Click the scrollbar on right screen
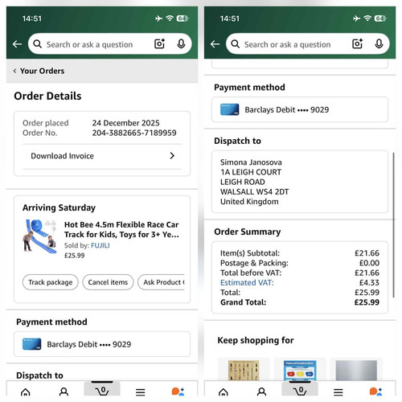 tap(393, 224)
